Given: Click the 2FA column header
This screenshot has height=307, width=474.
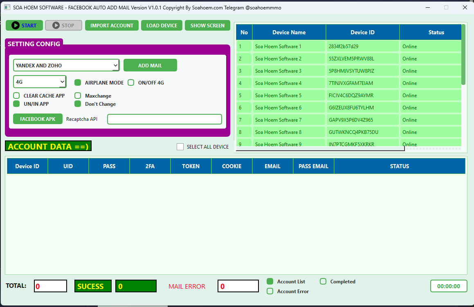Looking at the screenshot, I should (x=150, y=166).
